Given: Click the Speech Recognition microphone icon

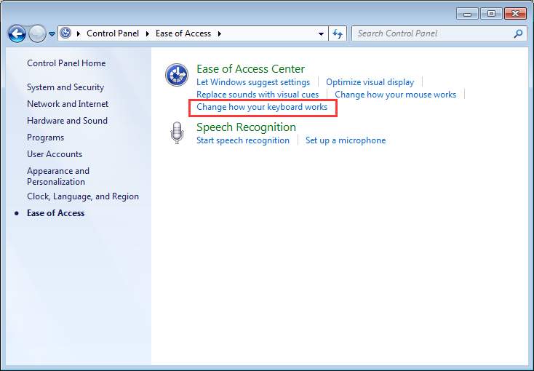Looking at the screenshot, I should pos(177,133).
